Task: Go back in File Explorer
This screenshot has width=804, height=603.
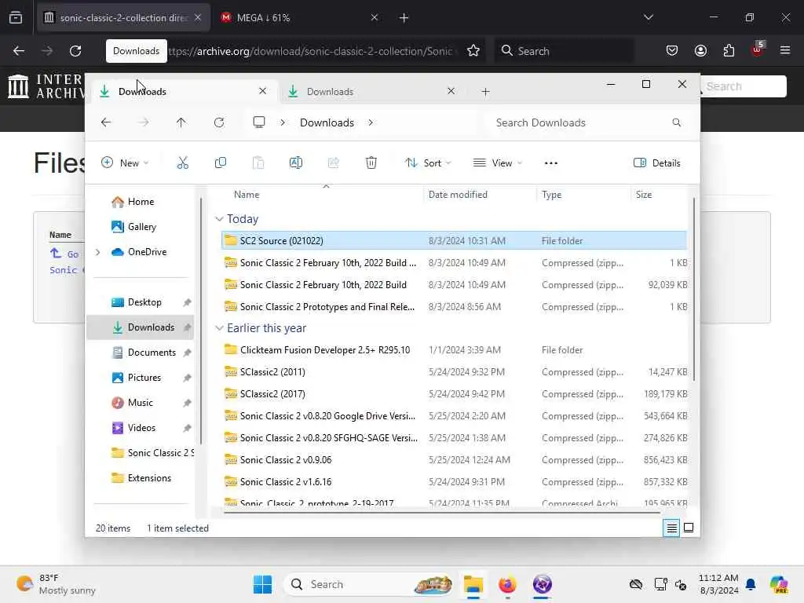Action: pyautogui.click(x=106, y=122)
